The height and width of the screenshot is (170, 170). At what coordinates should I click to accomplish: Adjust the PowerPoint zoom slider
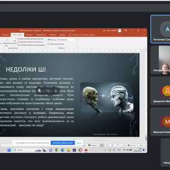point(129,146)
